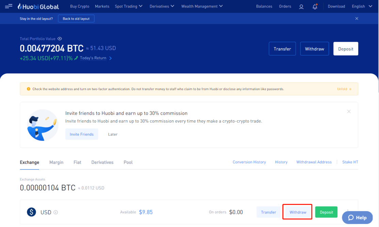Expand the Derivatives menu dropdown
The image size is (379, 227).
162,6
